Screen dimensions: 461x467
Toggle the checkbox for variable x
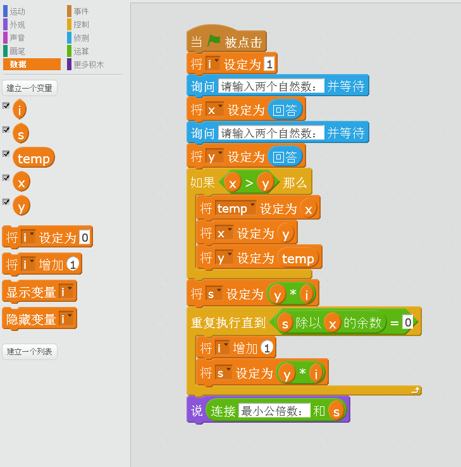tap(6, 178)
